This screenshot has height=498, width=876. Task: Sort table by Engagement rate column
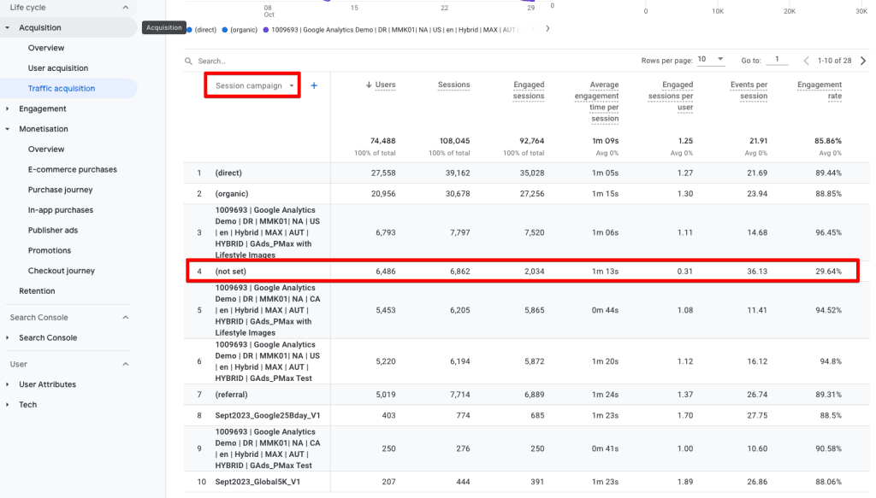[x=819, y=90]
